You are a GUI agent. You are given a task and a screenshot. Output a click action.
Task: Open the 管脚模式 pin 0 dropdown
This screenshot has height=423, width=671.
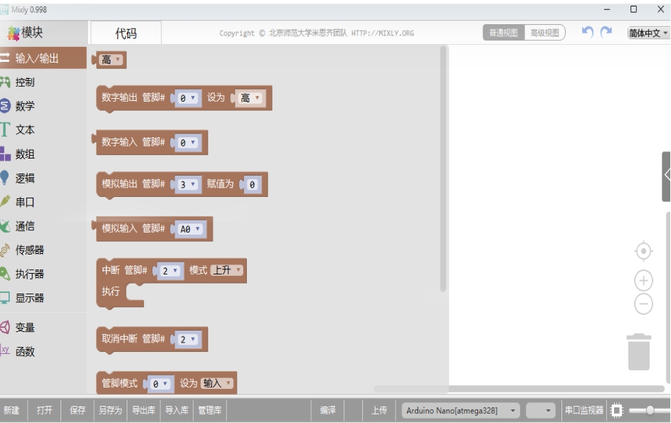click(160, 384)
